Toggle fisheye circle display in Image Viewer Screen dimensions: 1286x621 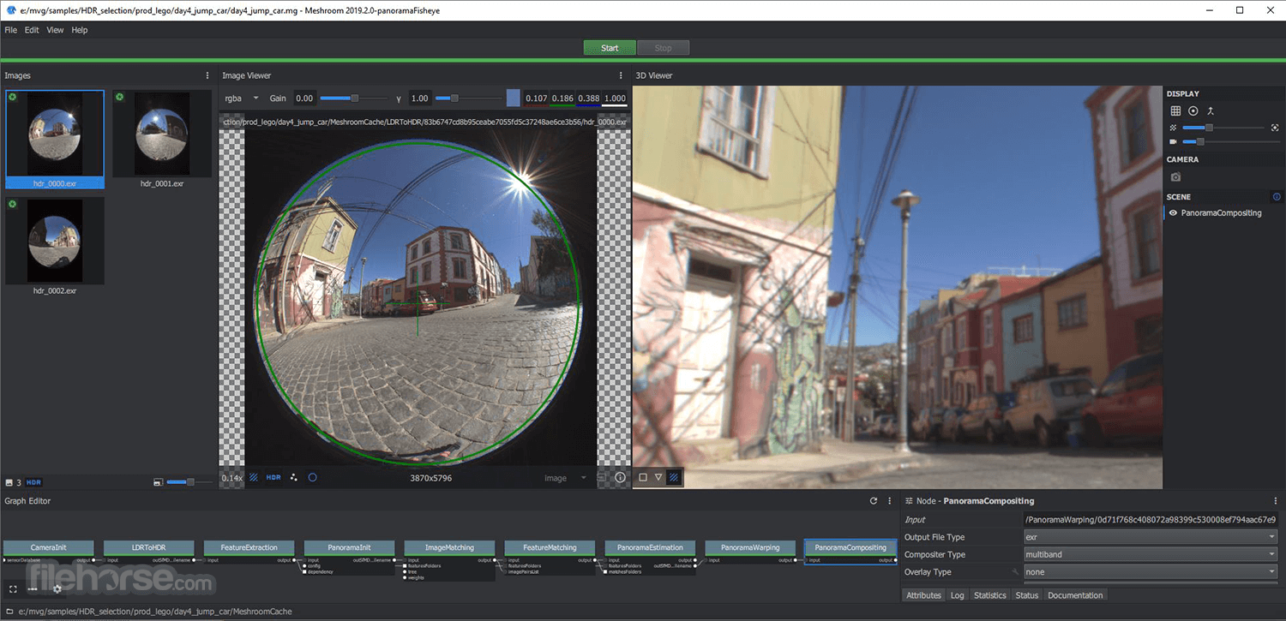pyautogui.click(x=312, y=477)
